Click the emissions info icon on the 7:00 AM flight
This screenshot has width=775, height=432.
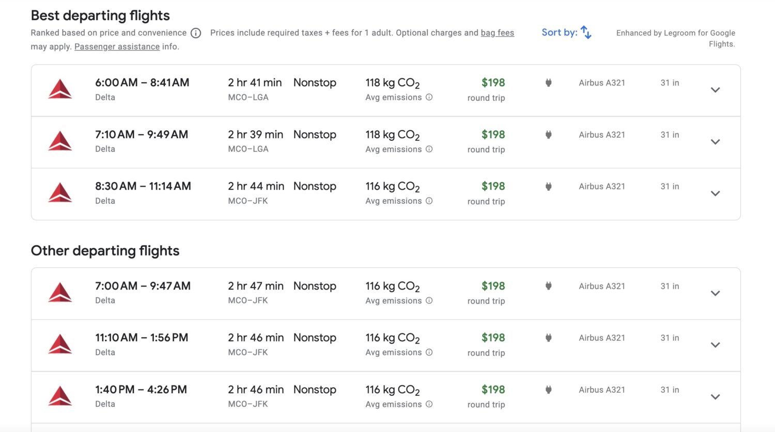point(429,300)
